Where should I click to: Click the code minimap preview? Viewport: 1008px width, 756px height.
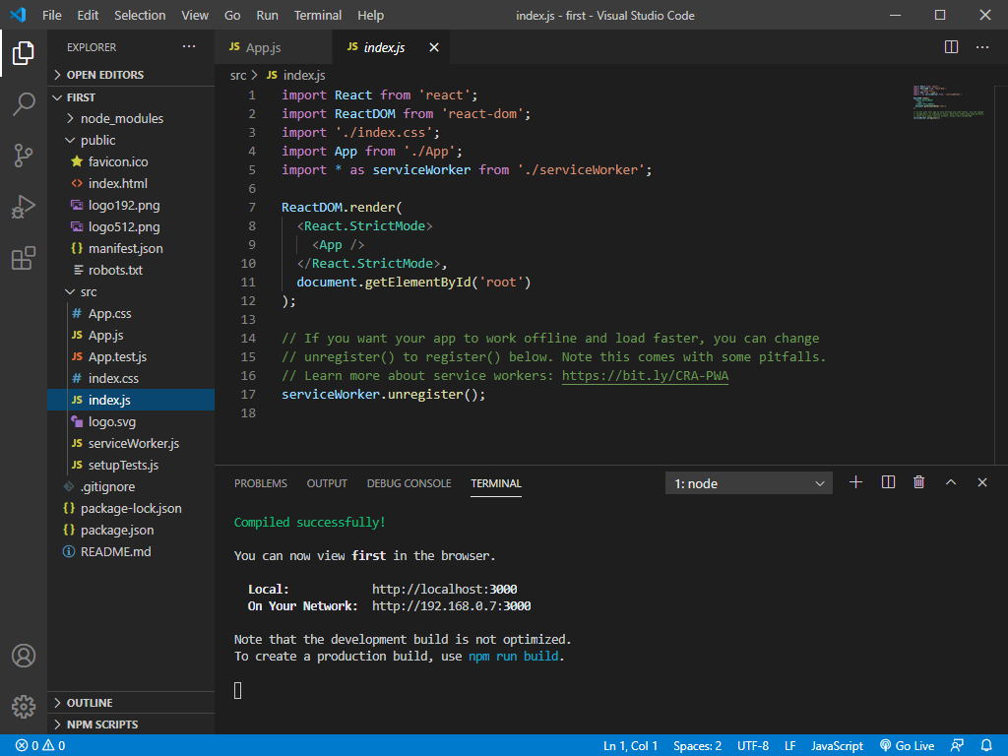click(x=948, y=102)
